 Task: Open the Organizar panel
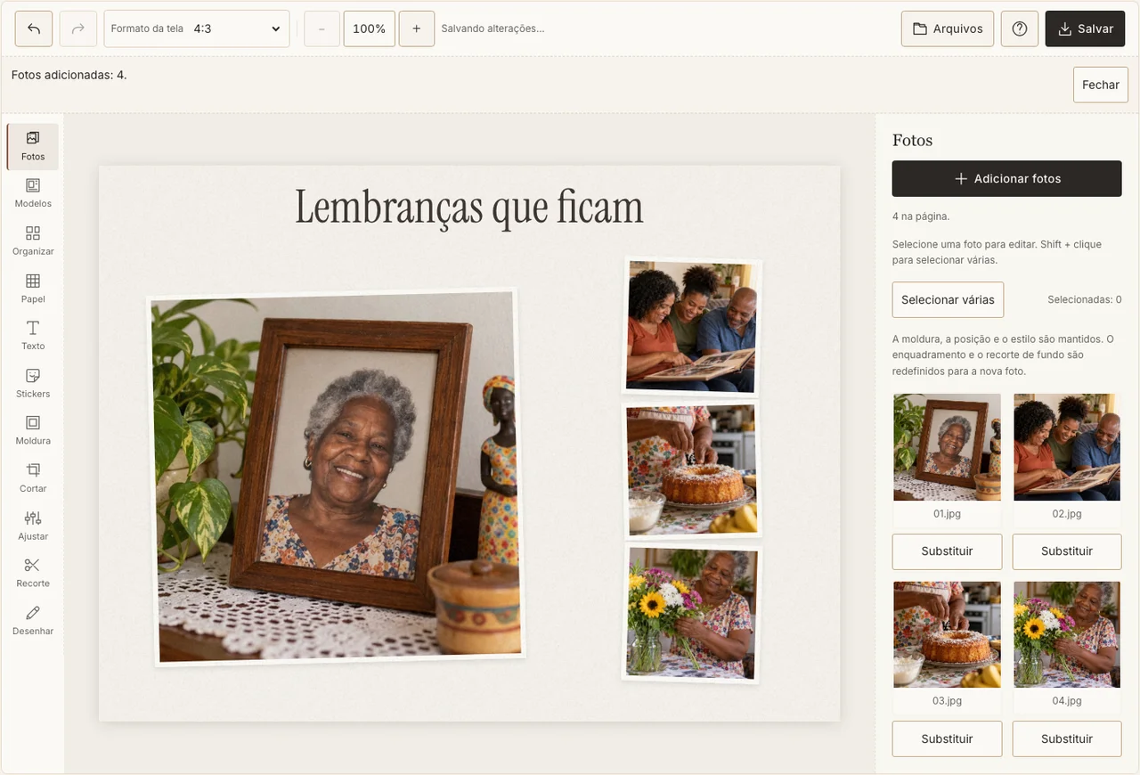pos(33,241)
